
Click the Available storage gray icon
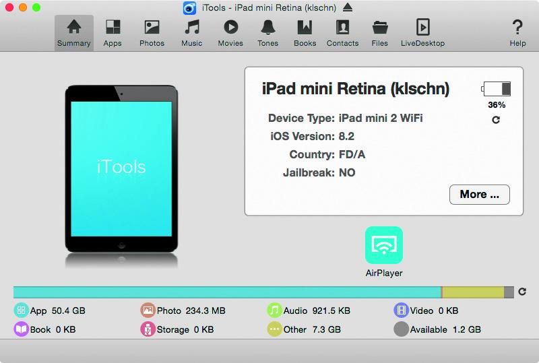click(x=401, y=329)
